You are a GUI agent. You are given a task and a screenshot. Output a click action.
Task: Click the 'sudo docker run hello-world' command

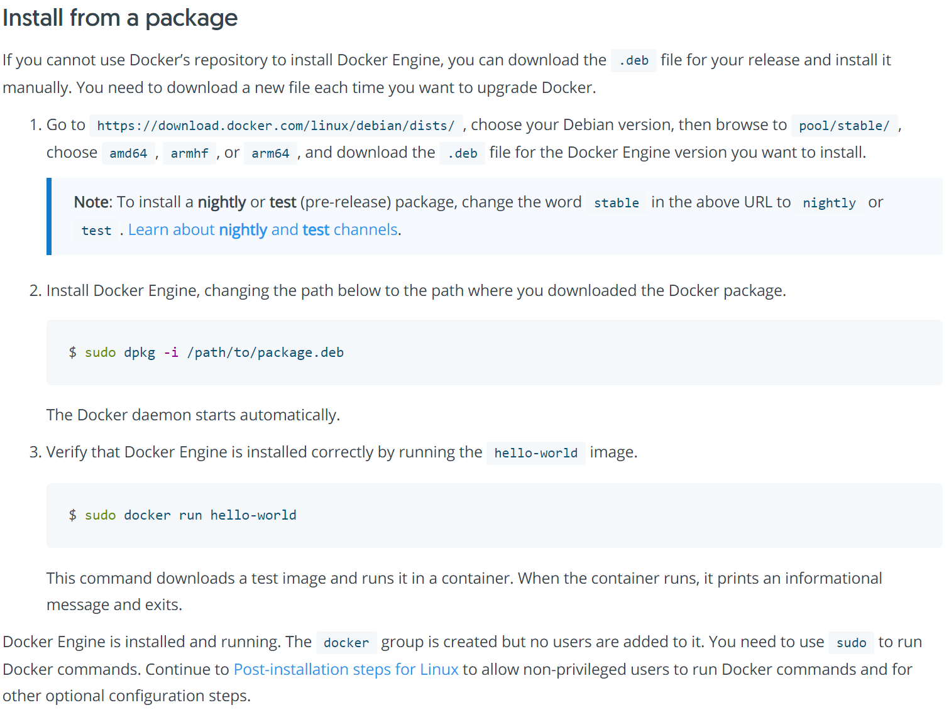pyautogui.click(x=190, y=515)
